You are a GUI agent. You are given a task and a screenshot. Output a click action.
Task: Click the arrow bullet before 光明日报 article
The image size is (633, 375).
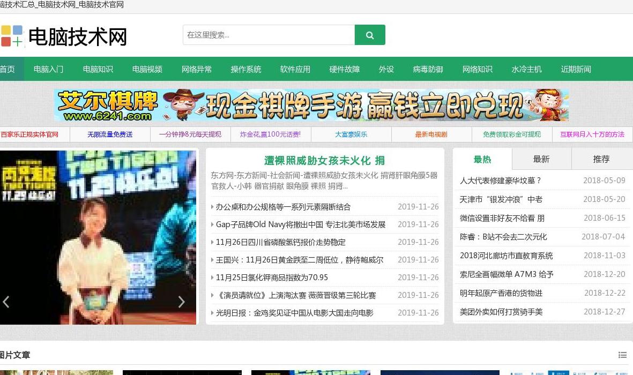(x=212, y=312)
